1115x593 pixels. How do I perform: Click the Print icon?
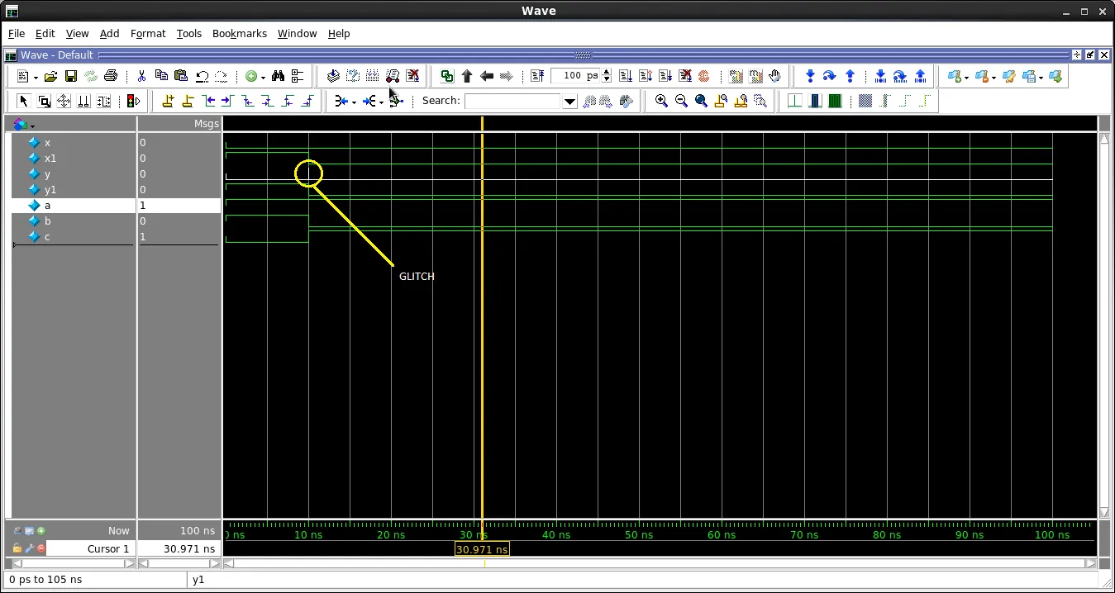click(x=111, y=76)
